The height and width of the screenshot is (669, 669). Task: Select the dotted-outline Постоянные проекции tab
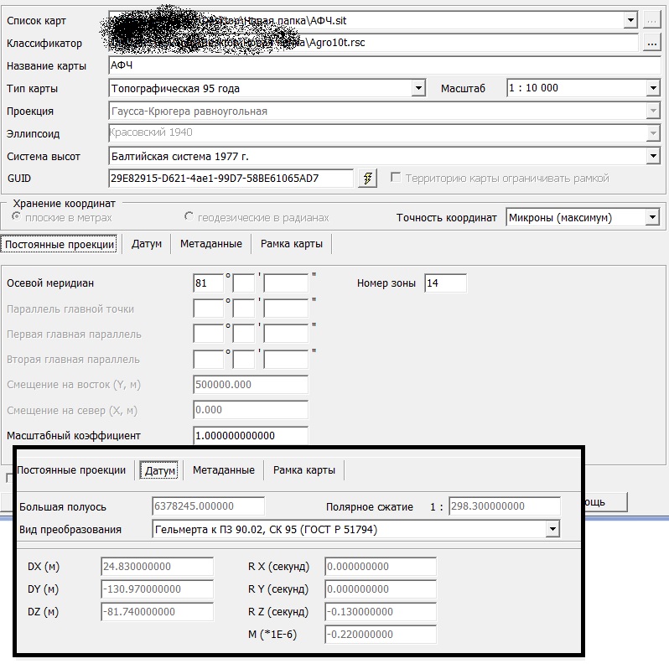60,244
